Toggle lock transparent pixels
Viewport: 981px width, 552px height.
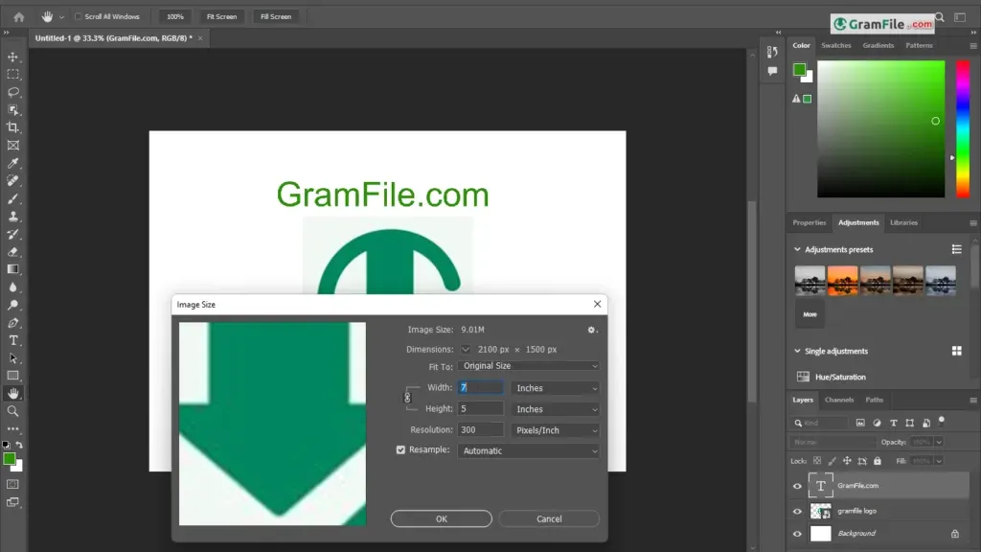(x=817, y=461)
